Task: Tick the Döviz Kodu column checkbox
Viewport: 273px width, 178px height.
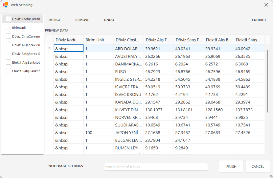Action: pos(9,19)
